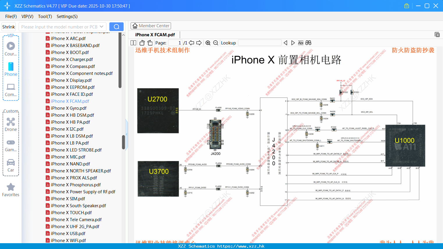Open iPhone X Tele Camera.pdf
Viewport: 443px width, 249px height.
76,219
